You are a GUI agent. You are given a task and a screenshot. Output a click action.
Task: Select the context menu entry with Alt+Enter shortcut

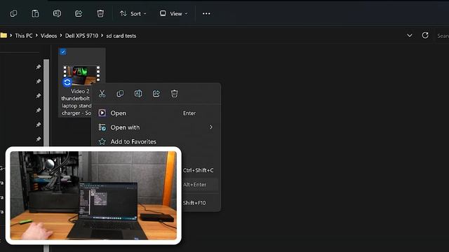pyautogui.click(x=199, y=185)
